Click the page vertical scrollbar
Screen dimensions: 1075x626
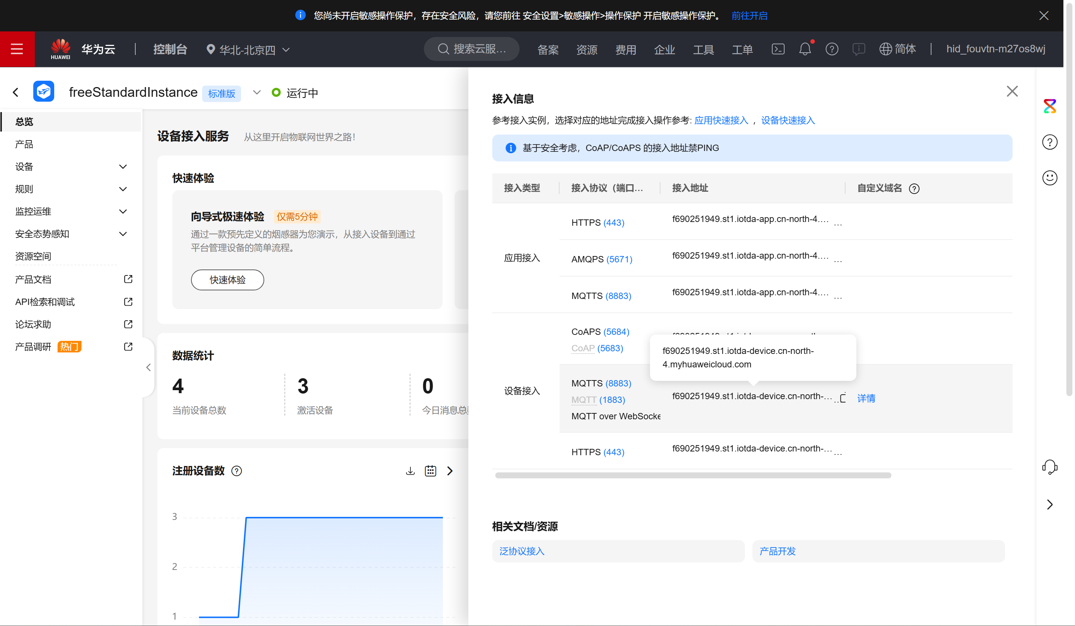[1069, 200]
